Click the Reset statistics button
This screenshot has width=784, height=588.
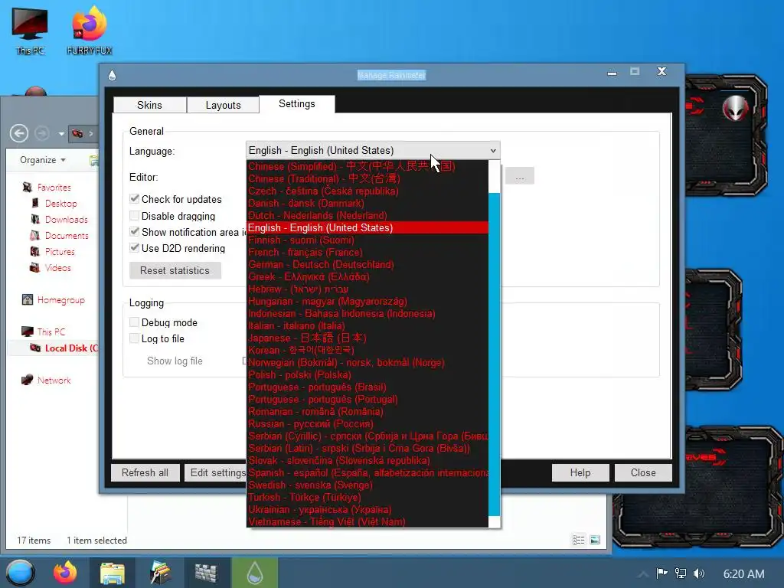(x=175, y=270)
